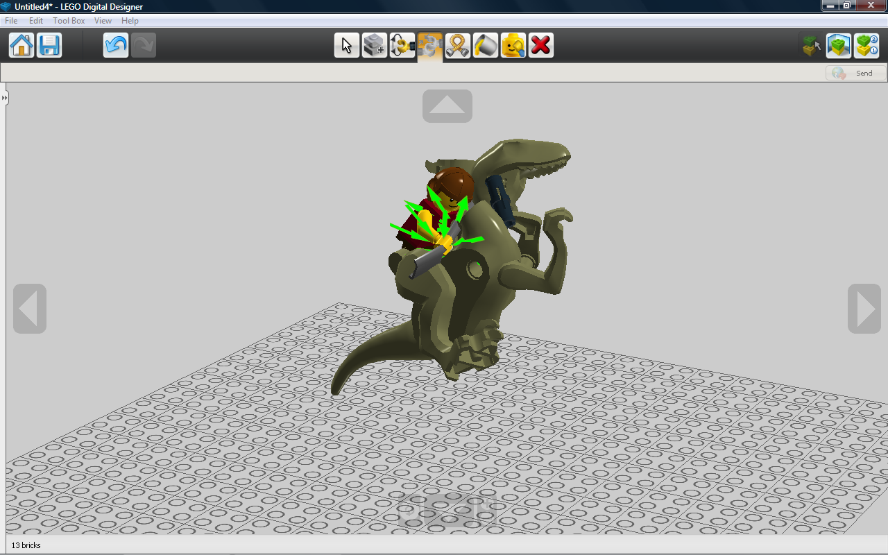Image resolution: width=888 pixels, height=555 pixels.
Task: Choose the Hide bricks tool
Action: click(513, 46)
